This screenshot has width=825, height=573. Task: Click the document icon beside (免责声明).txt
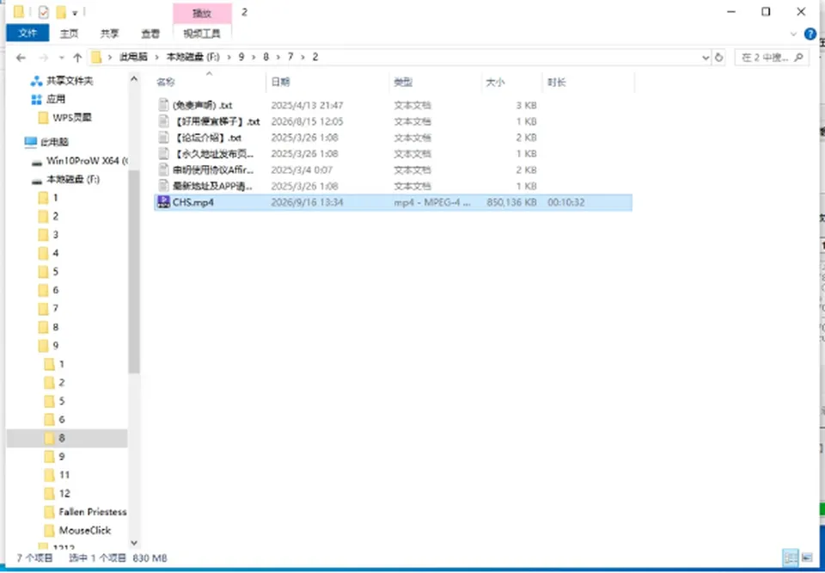(163, 105)
